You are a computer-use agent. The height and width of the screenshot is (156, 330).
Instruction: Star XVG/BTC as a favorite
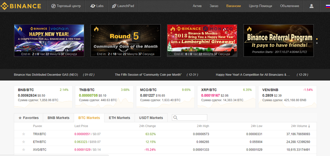coord(24,150)
